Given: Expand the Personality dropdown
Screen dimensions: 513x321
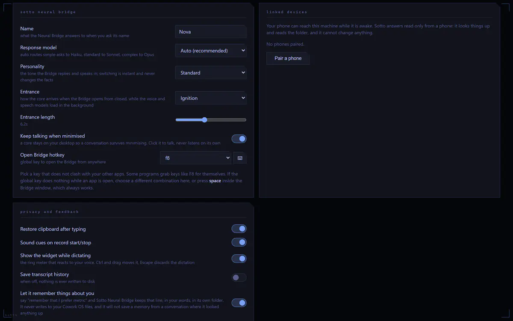Looking at the screenshot, I should click(211, 73).
